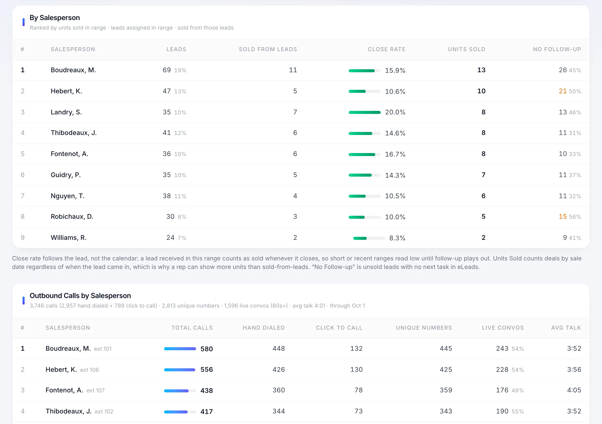Click the By Salesperson section heading
Screen dimensions: 602x424
(54, 18)
